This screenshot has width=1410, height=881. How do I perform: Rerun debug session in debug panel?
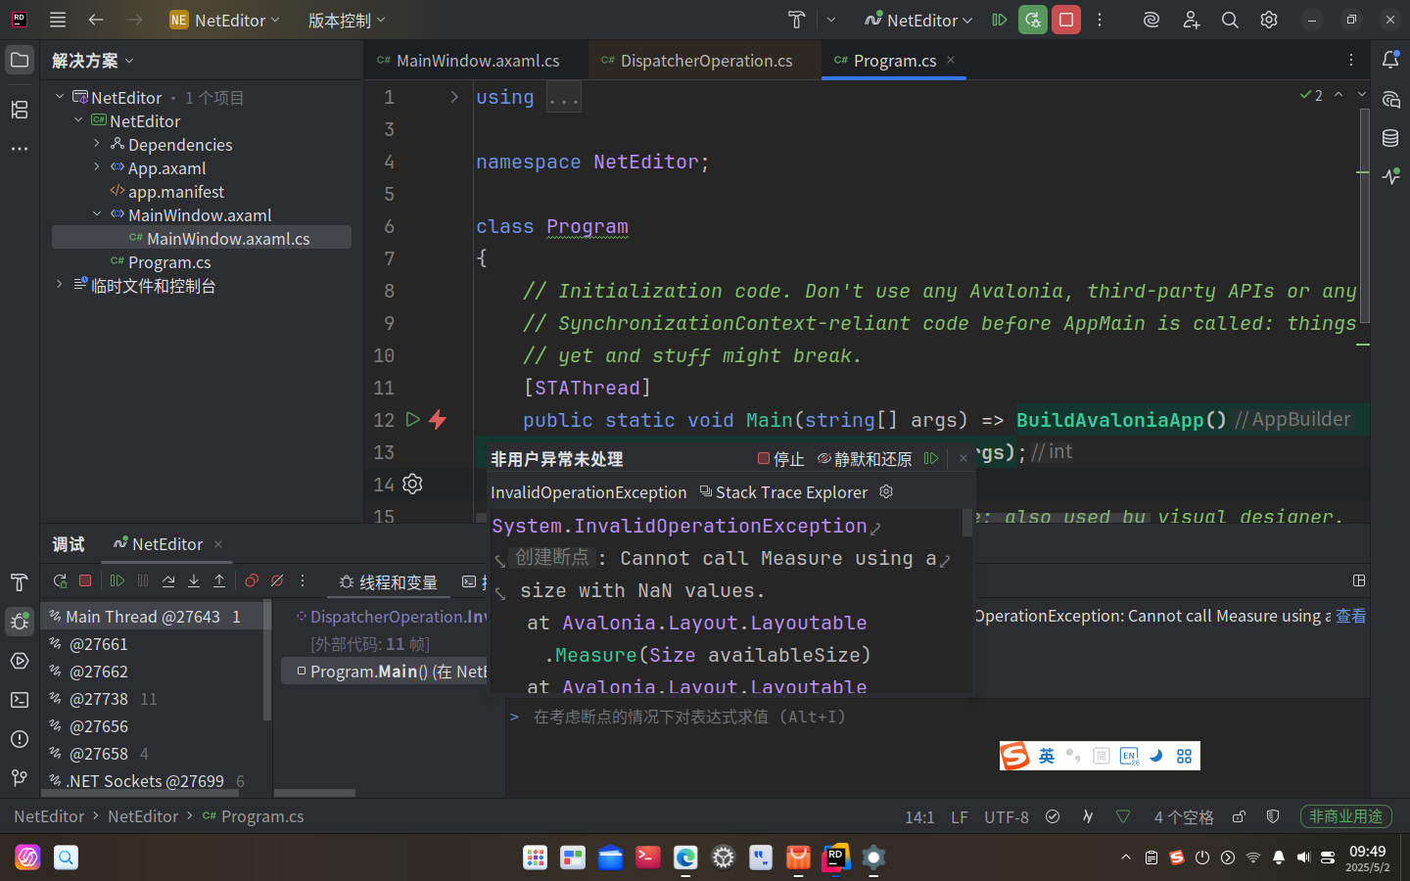(60, 580)
